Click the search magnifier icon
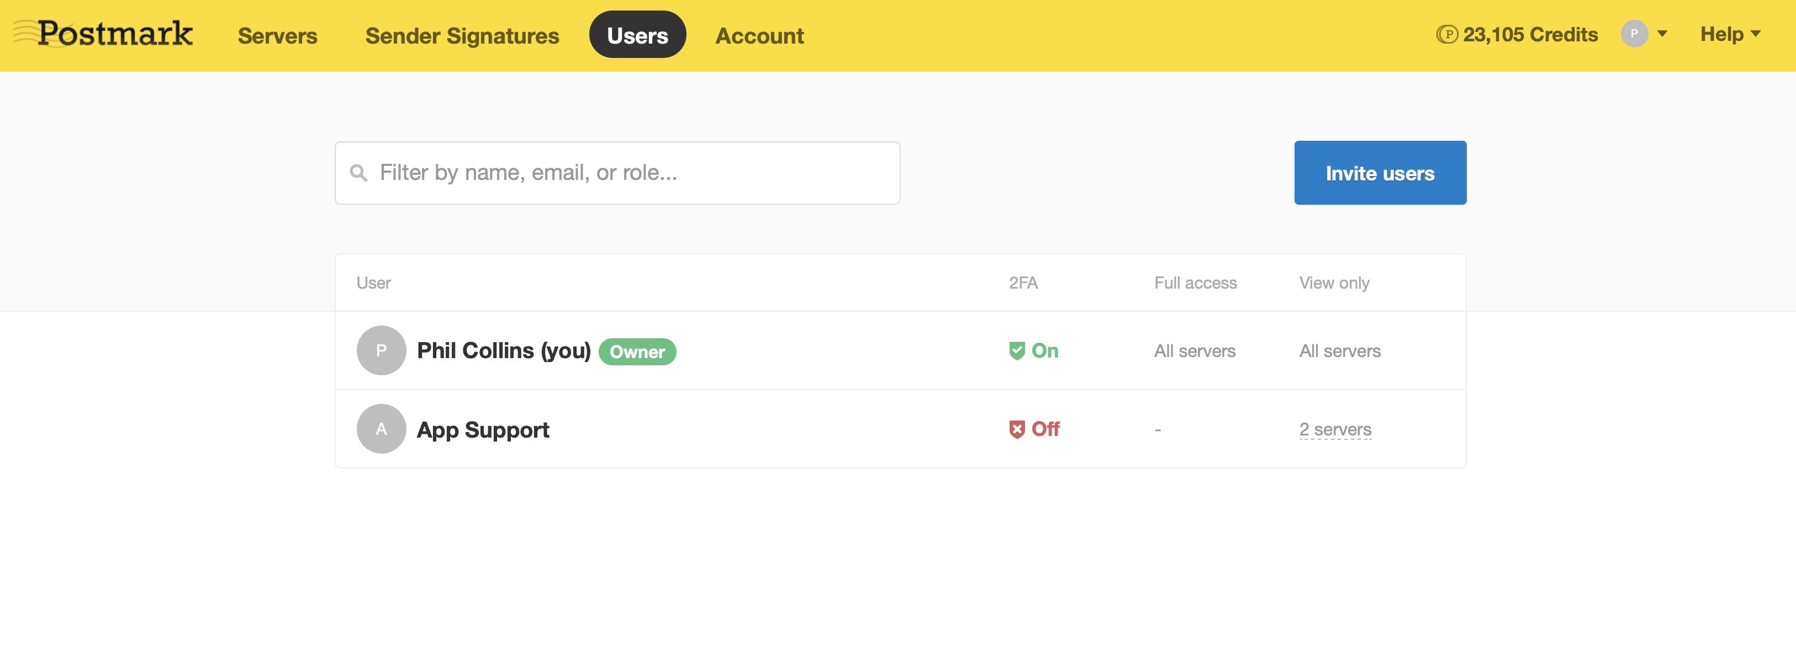This screenshot has height=671, width=1796. tap(358, 173)
